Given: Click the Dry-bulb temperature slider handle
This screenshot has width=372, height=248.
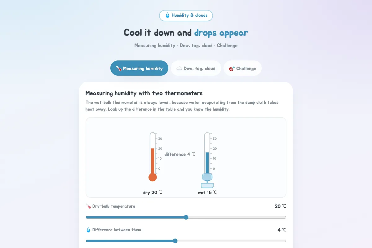Looking at the screenshot, I should [186, 217].
